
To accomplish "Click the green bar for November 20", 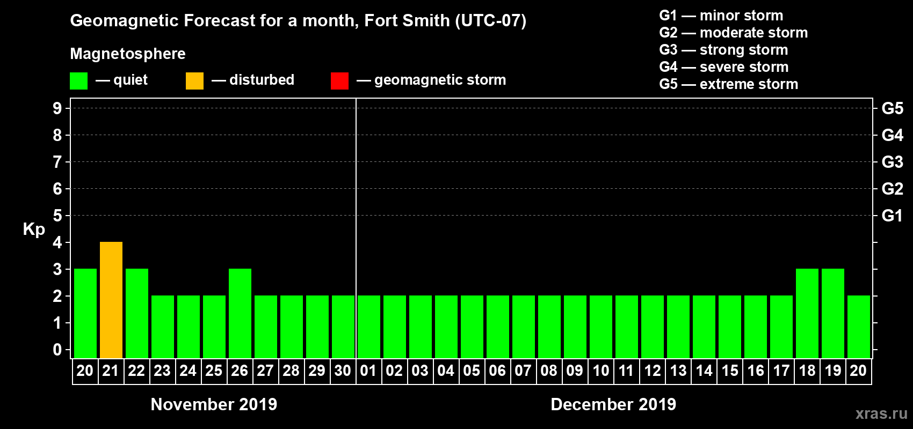I will pos(85,313).
